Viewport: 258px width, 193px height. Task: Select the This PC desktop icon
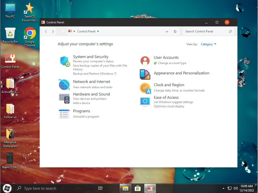10,11
